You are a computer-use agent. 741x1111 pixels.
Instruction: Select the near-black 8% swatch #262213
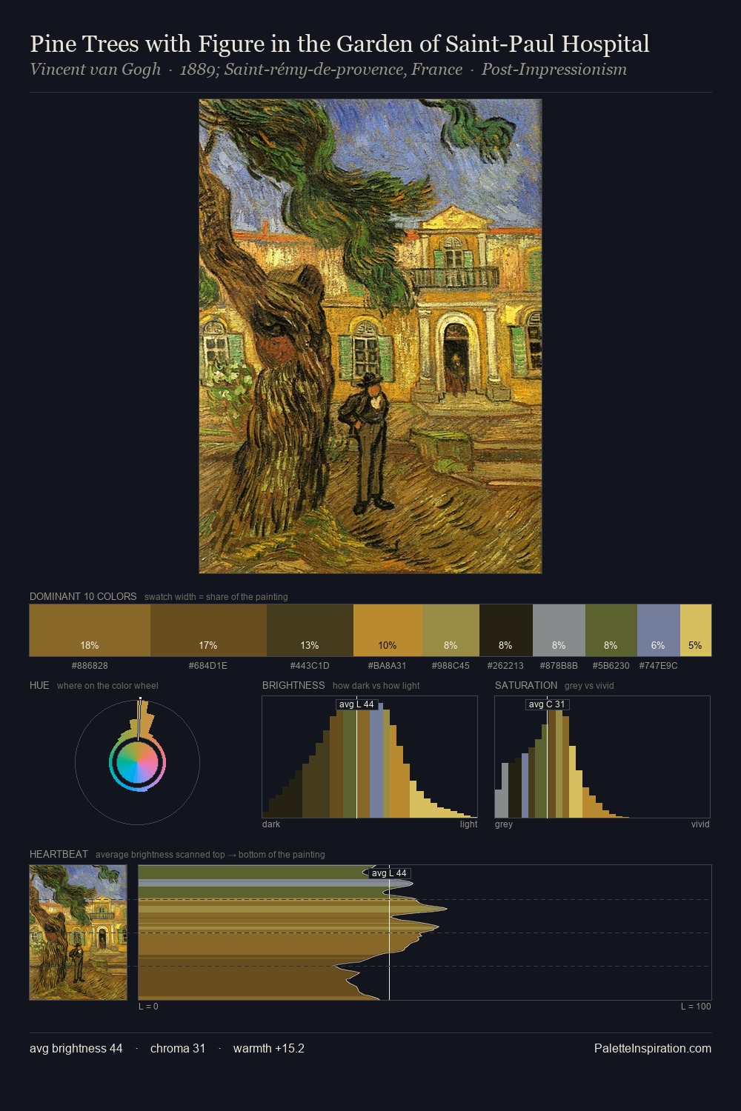506,630
